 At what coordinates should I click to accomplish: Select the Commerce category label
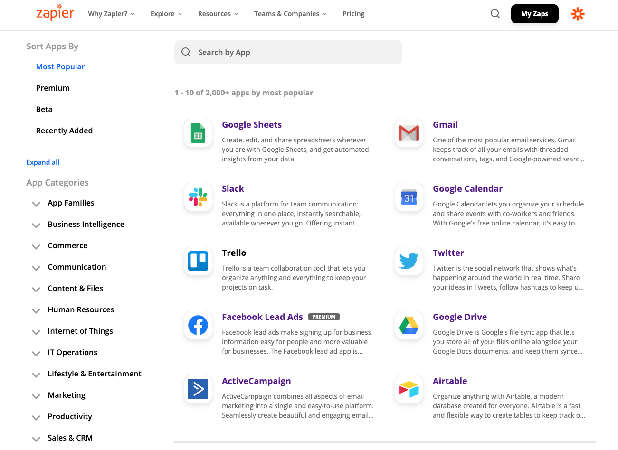tap(67, 245)
